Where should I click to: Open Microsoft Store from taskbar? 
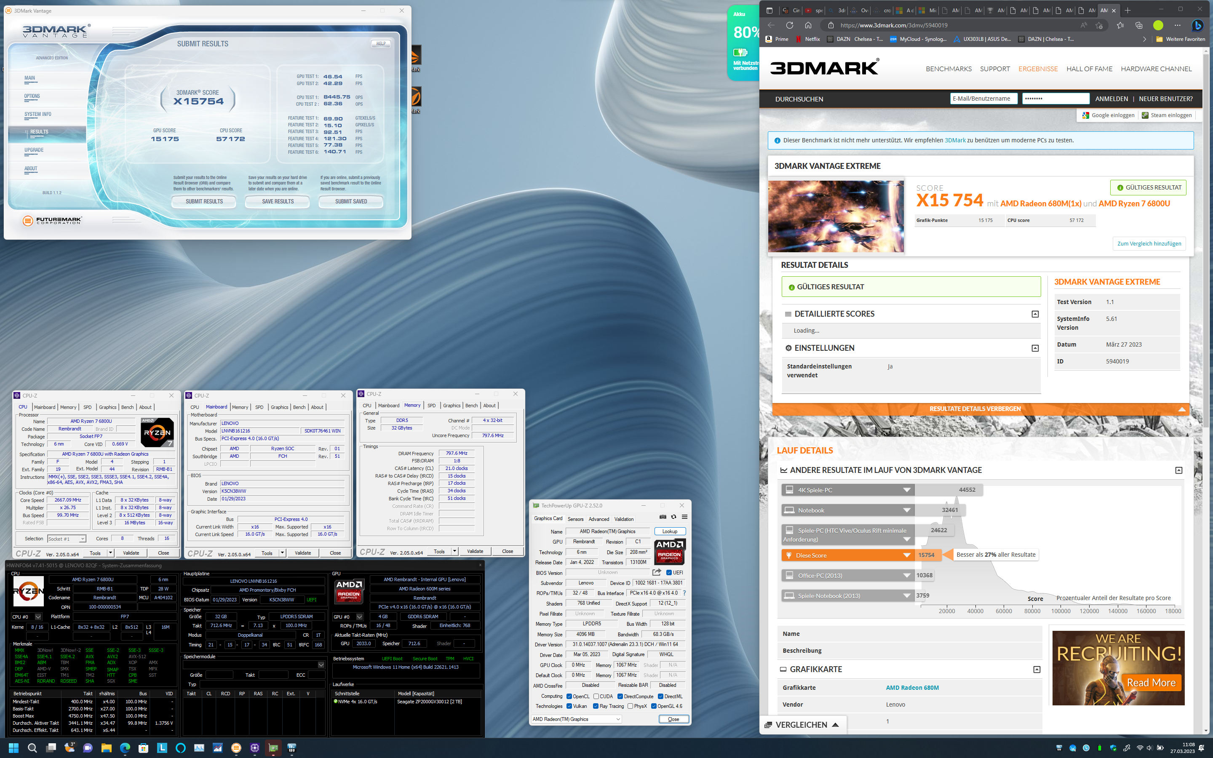[x=143, y=748]
